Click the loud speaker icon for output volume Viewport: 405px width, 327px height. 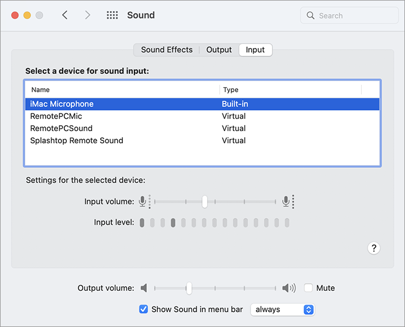pos(289,288)
